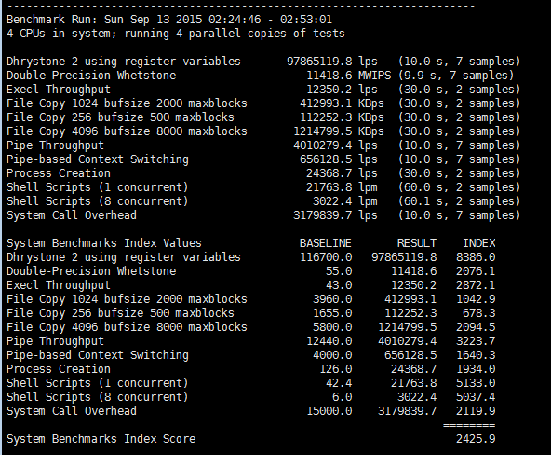This screenshot has height=455, width=551.
Task: Click the INDEX column header
Action: click(479, 243)
